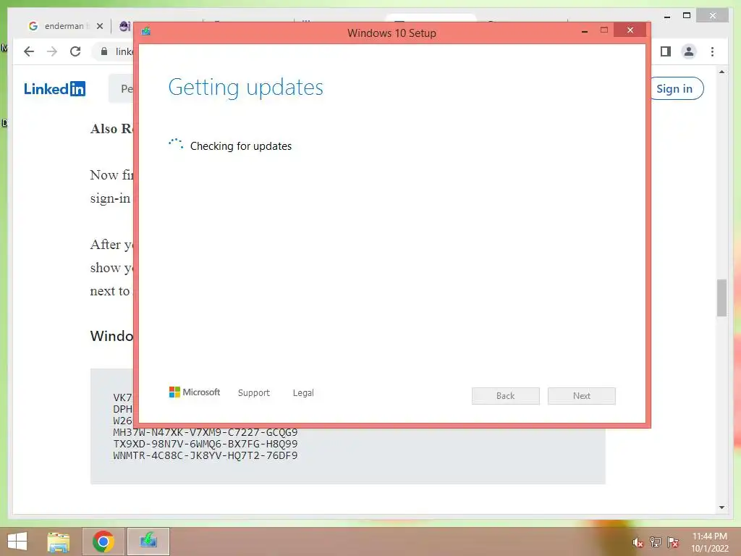Click the network tray icon
The height and width of the screenshot is (556, 741).
point(655,542)
